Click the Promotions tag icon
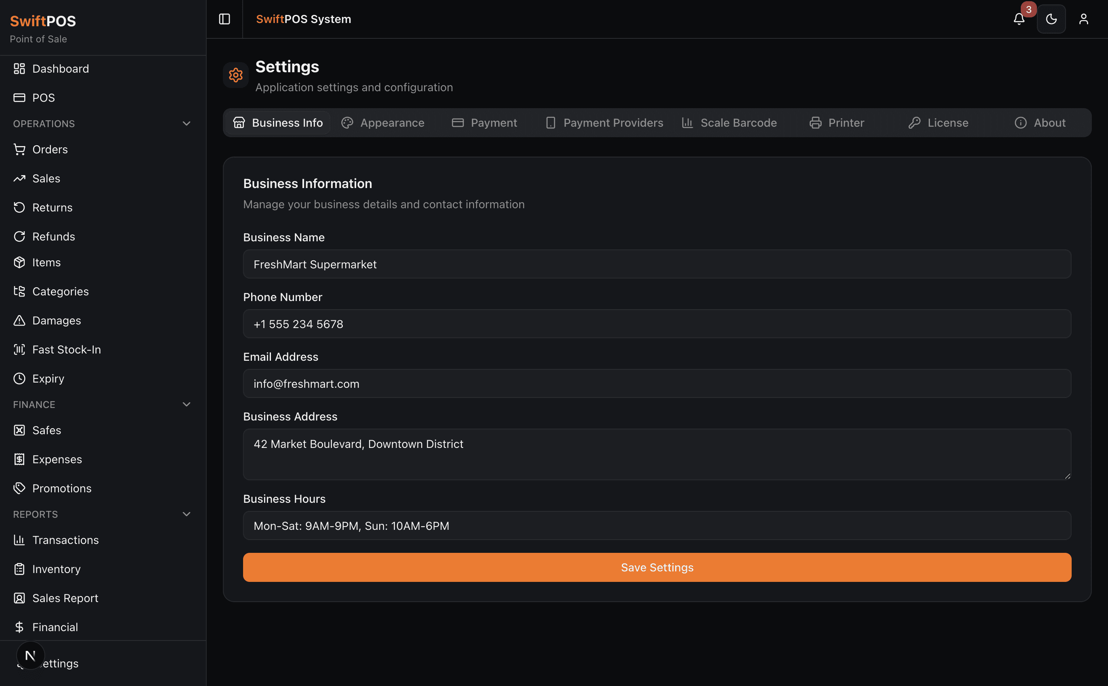 (19, 488)
